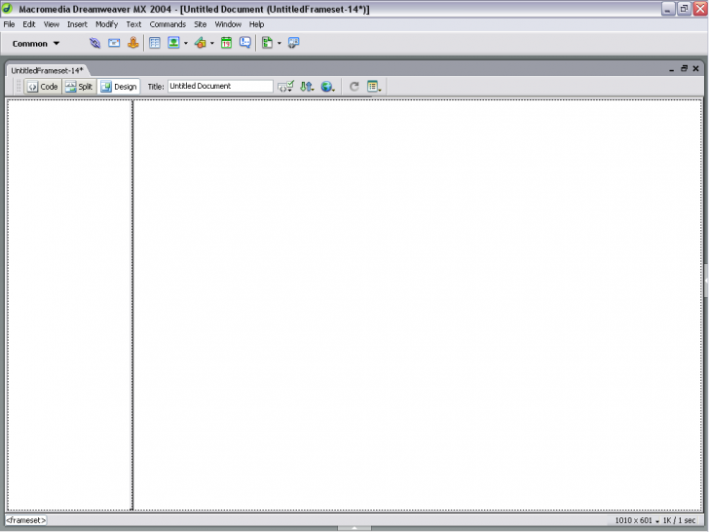Screen dimensions: 709x532
Task: Open the 1010 x 601 window size dropdown
Action: pyautogui.click(x=637, y=520)
